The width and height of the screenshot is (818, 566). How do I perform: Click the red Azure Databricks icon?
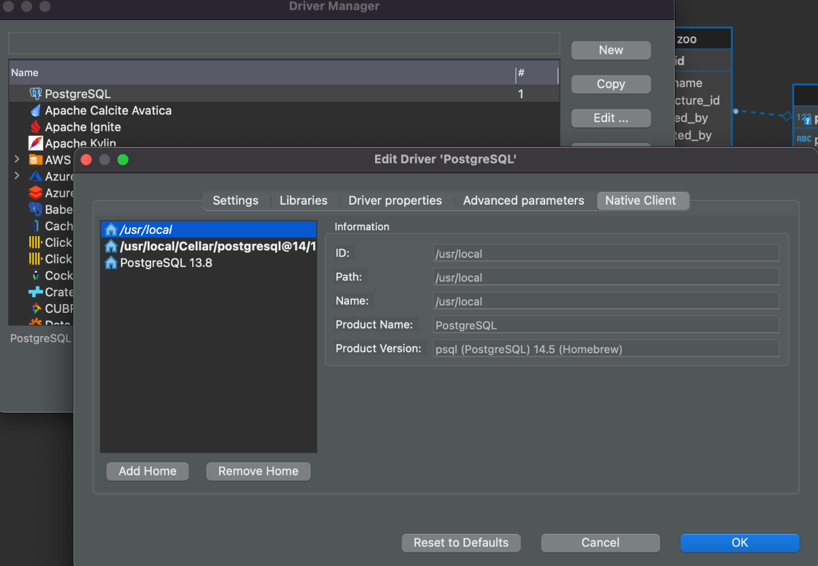[x=36, y=192]
